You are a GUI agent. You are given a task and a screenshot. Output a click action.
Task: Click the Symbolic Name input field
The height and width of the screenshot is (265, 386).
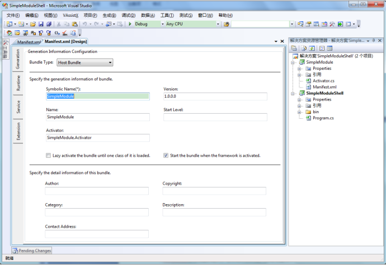coord(98,97)
